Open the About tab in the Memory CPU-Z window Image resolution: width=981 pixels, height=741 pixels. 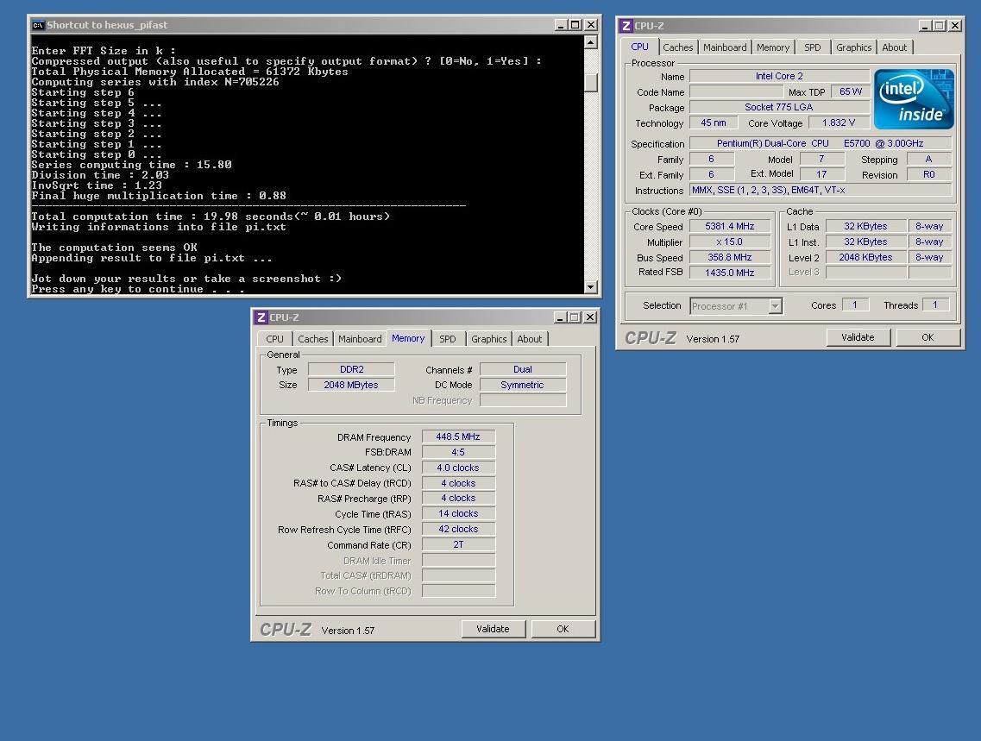pyautogui.click(x=529, y=339)
